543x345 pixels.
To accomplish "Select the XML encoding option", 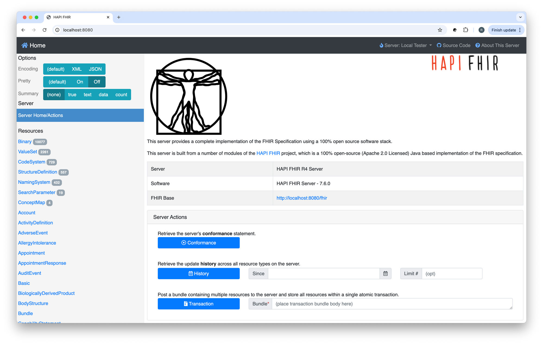I will [76, 69].
